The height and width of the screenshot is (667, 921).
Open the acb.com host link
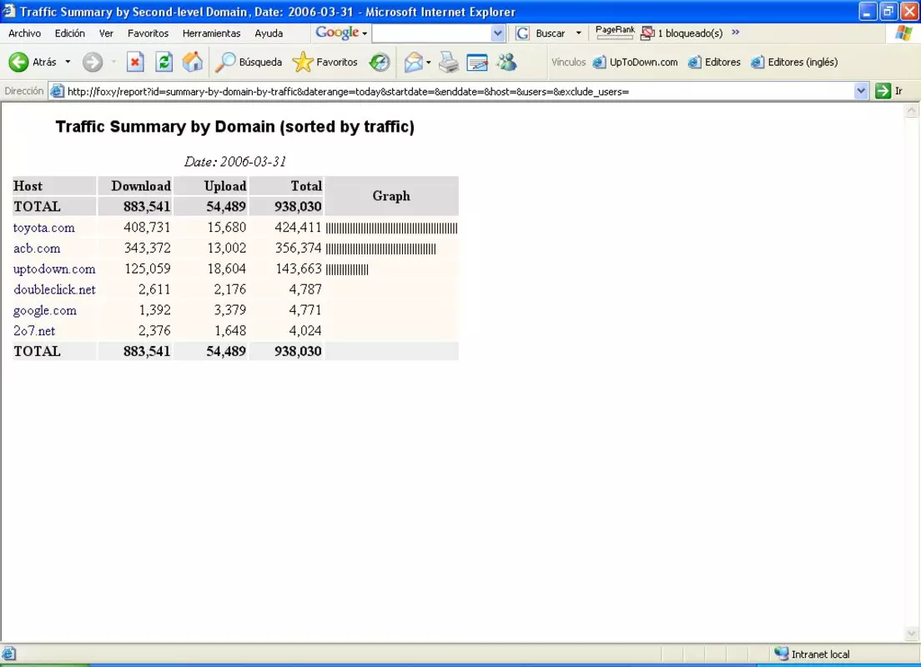click(37, 248)
